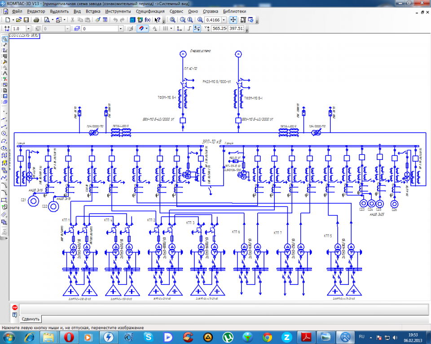The height and width of the screenshot is (344, 431).
Task: Click the Сдвинуть command tab
Action: pos(31,319)
